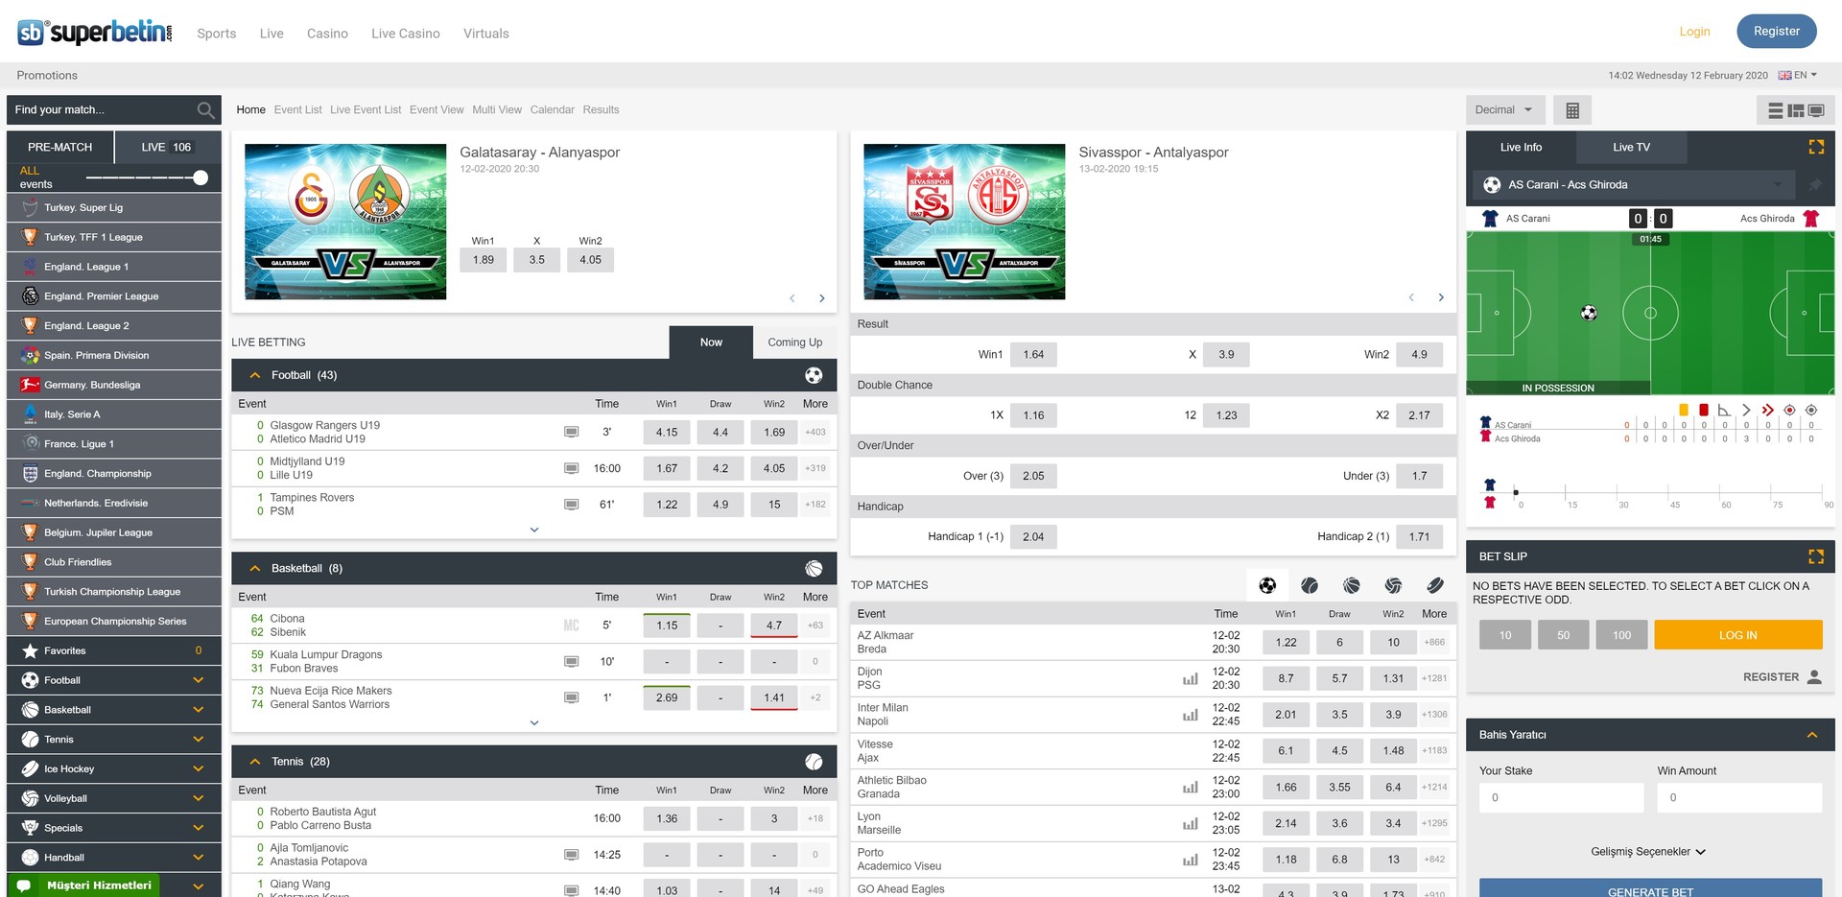Image resolution: width=1842 pixels, height=897 pixels.
Task: Open the Live Event List tab
Action: (366, 110)
